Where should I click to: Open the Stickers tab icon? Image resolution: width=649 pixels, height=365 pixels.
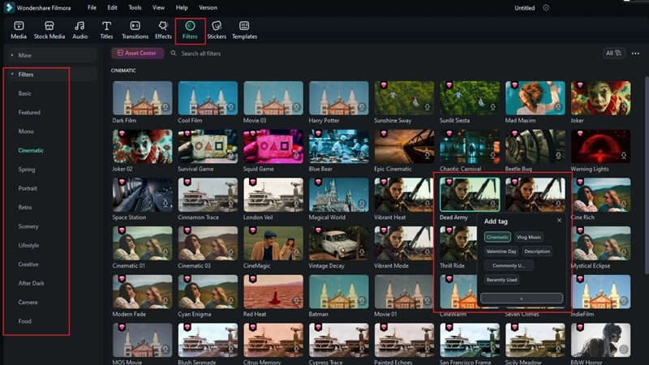217,26
